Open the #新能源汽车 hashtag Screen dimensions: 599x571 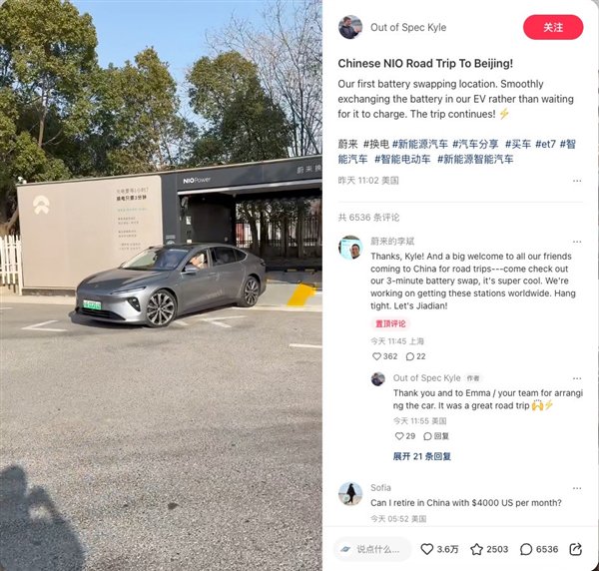coord(420,144)
